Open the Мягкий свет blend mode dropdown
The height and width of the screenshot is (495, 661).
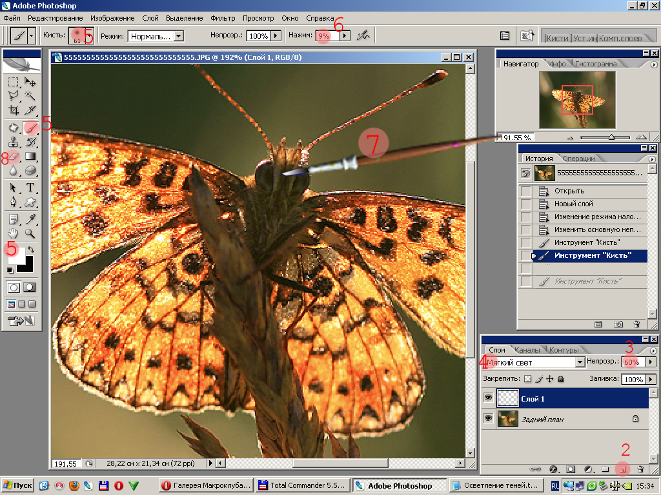[x=580, y=362]
